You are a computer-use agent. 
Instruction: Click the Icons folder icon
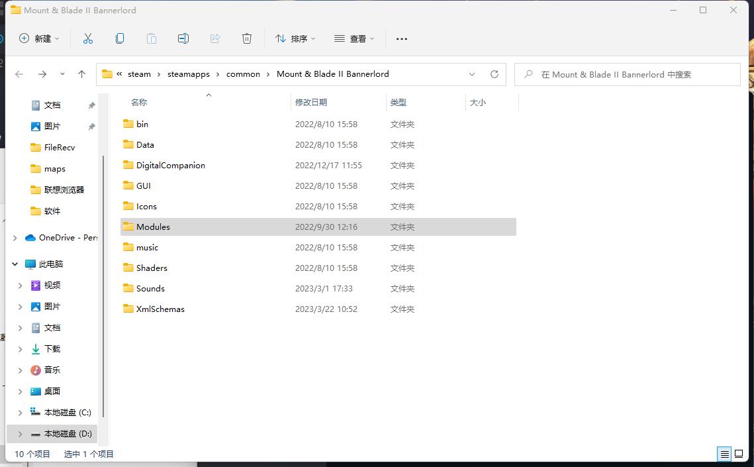click(128, 206)
